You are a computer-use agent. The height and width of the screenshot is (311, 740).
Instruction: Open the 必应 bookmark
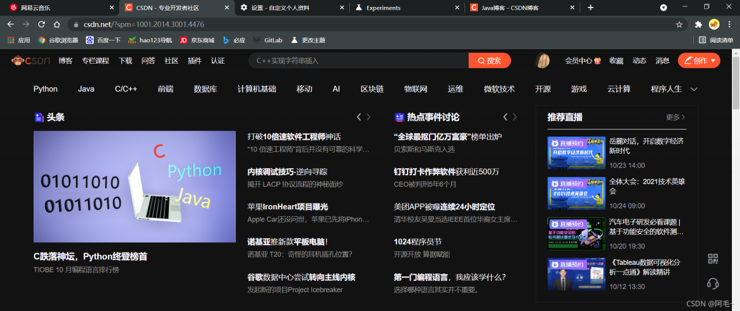[234, 40]
